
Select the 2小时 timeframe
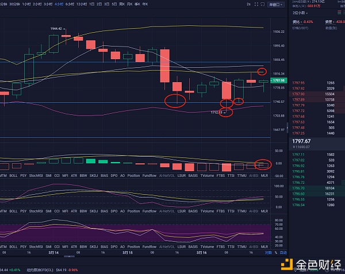coord(37,4)
